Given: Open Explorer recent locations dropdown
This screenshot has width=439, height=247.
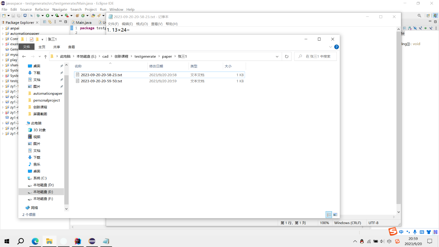Looking at the screenshot, I should [40, 56].
